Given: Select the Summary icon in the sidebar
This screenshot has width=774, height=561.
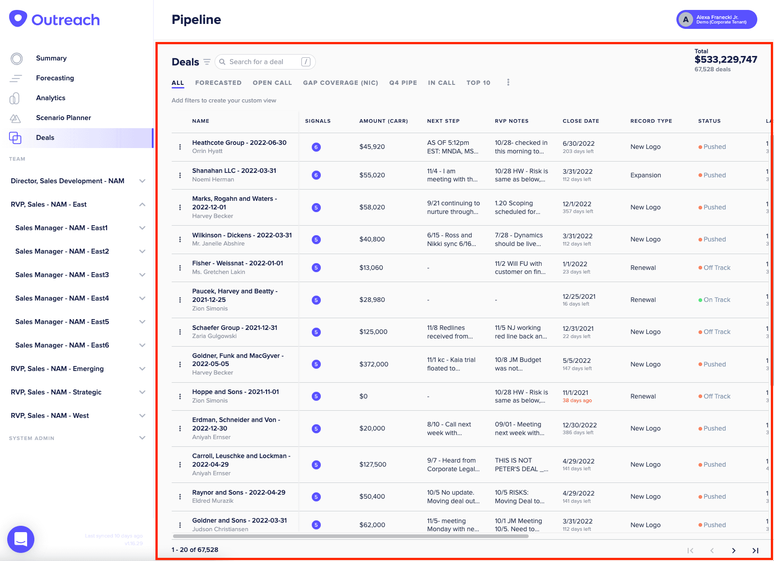Looking at the screenshot, I should click(16, 58).
